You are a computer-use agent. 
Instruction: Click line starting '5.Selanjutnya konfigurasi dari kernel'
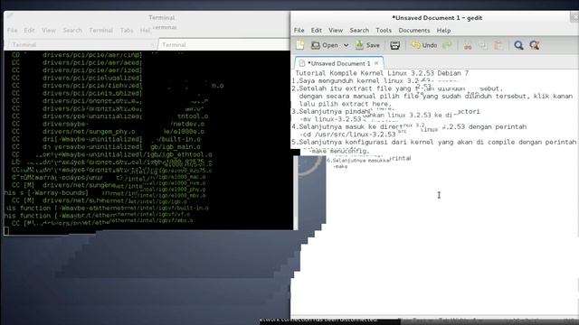434,142
